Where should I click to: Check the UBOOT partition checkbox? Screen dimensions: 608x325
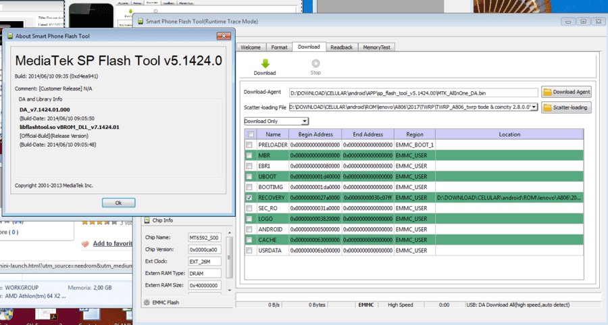(x=249, y=176)
